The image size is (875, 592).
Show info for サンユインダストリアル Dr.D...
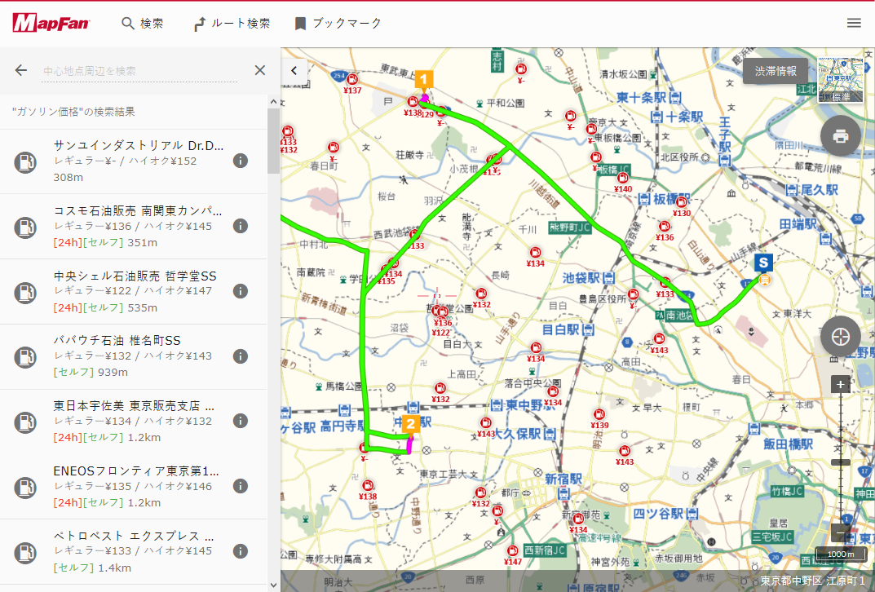tap(241, 161)
